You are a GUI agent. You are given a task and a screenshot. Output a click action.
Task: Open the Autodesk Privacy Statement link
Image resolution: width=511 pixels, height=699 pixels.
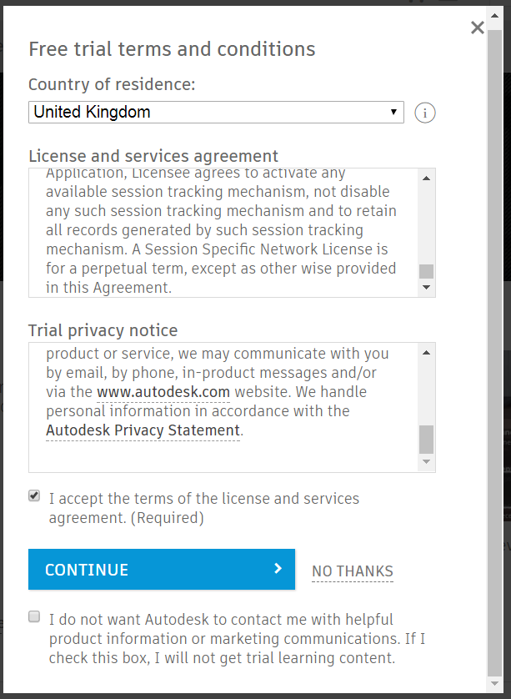[x=143, y=430]
